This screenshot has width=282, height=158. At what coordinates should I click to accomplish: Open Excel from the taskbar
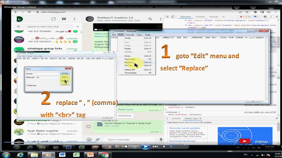click(76, 155)
